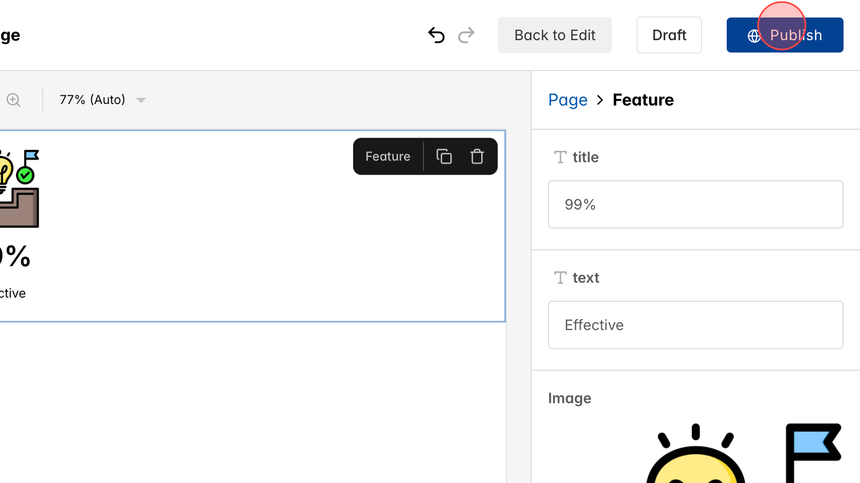
Task: Click the zoom magnifier icon
Action: [x=13, y=100]
